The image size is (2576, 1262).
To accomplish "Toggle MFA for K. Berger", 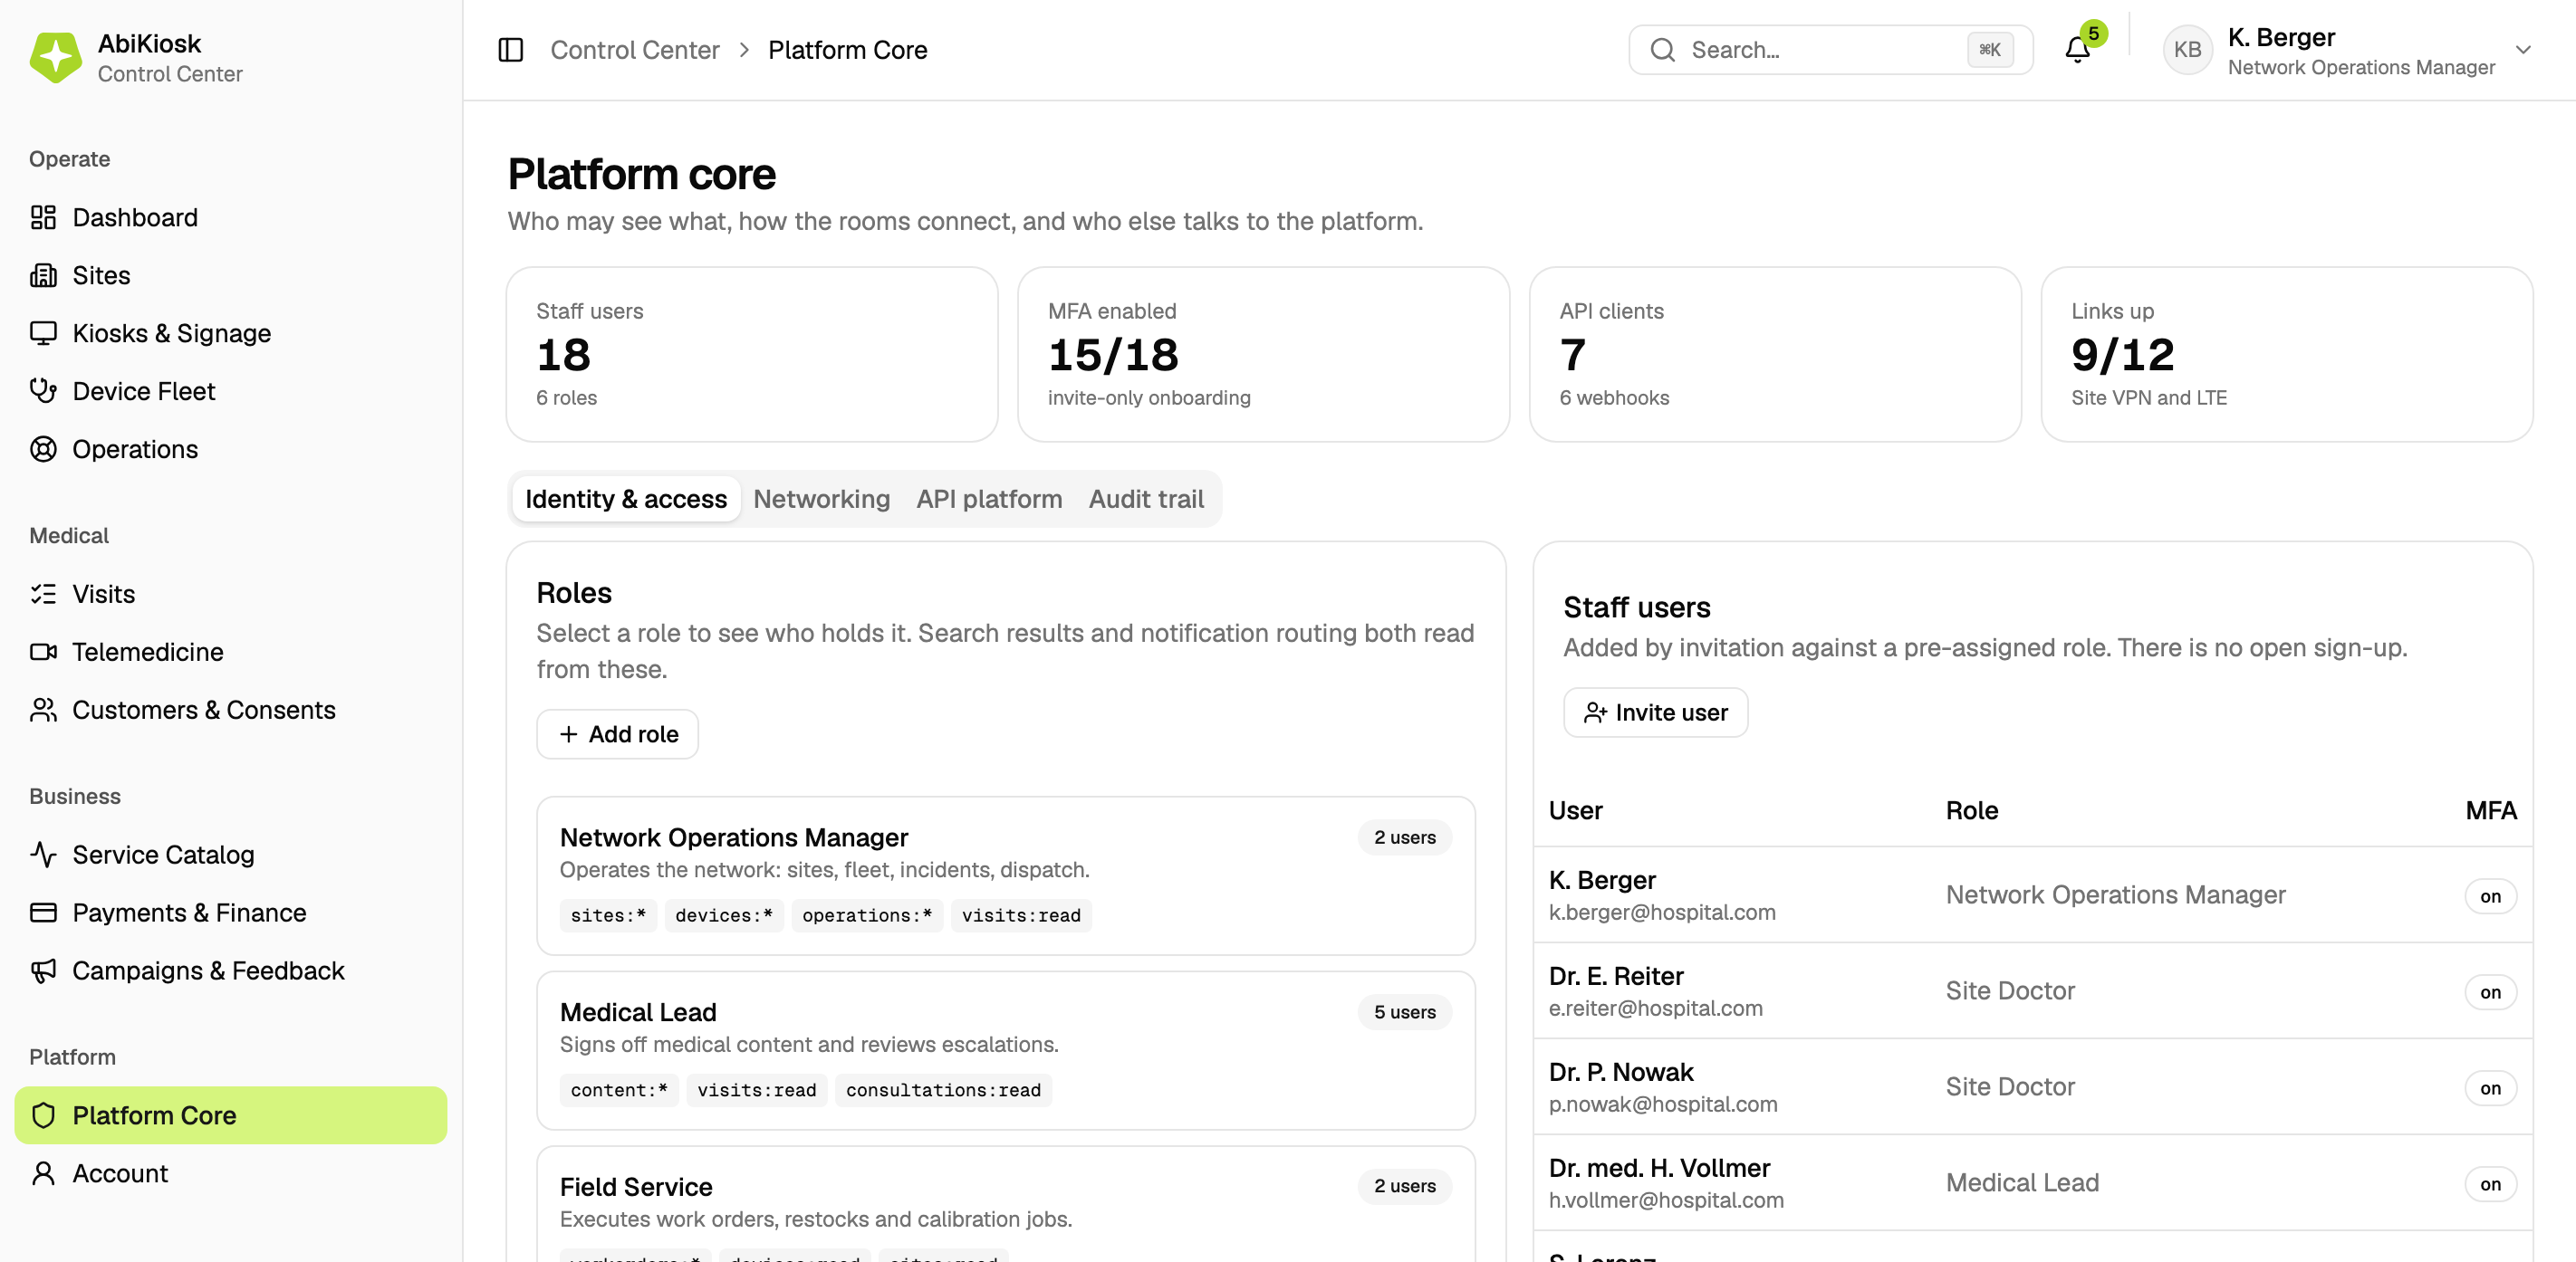I will tap(2489, 896).
